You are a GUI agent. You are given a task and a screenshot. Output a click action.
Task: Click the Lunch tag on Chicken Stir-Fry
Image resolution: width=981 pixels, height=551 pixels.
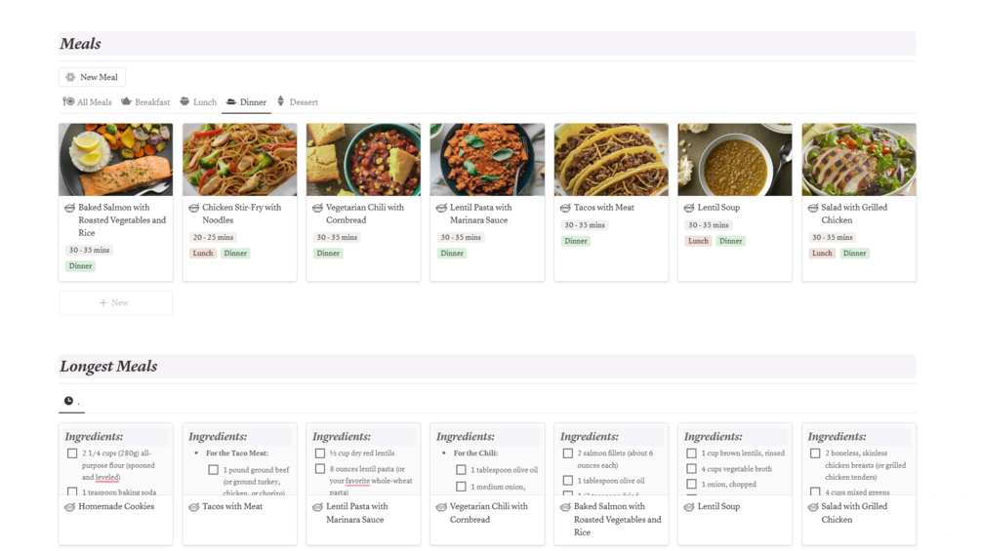(203, 254)
